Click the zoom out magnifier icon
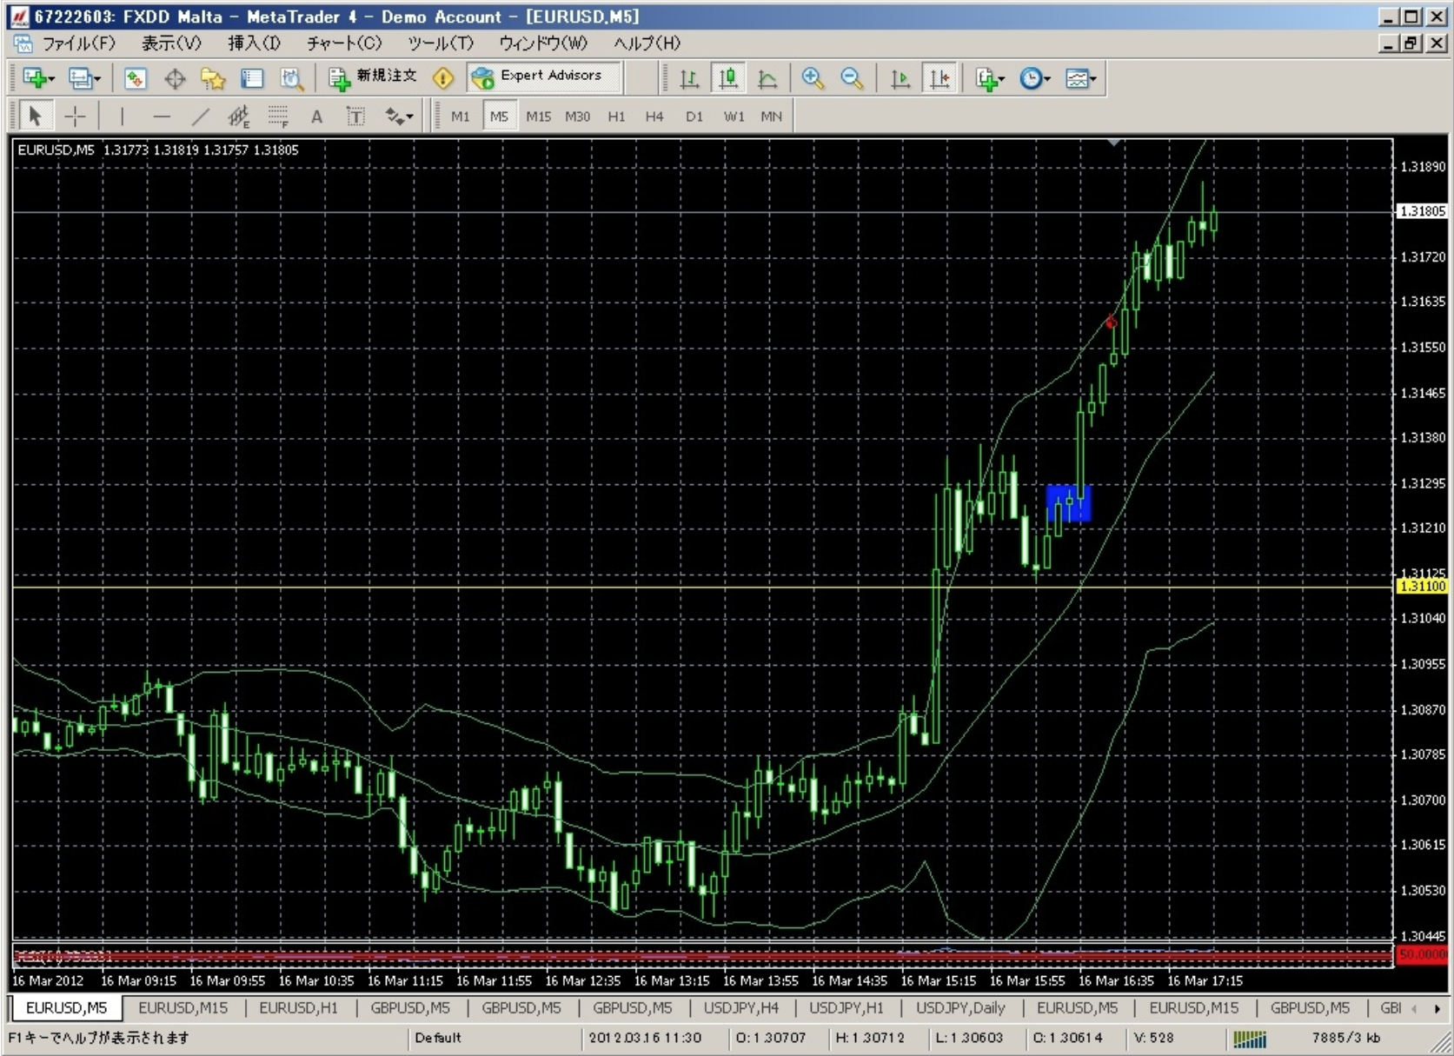Screen dimensions: 1454x1056 click(x=852, y=78)
